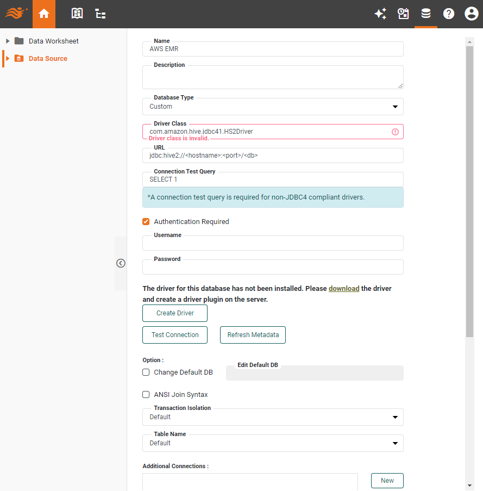Open the Table Name dropdown
The width and height of the screenshot is (483, 491).
pos(395,443)
